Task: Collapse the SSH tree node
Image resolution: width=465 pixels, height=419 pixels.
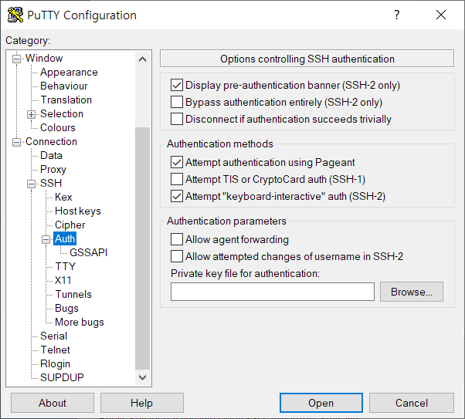Action: pyautogui.click(x=31, y=184)
